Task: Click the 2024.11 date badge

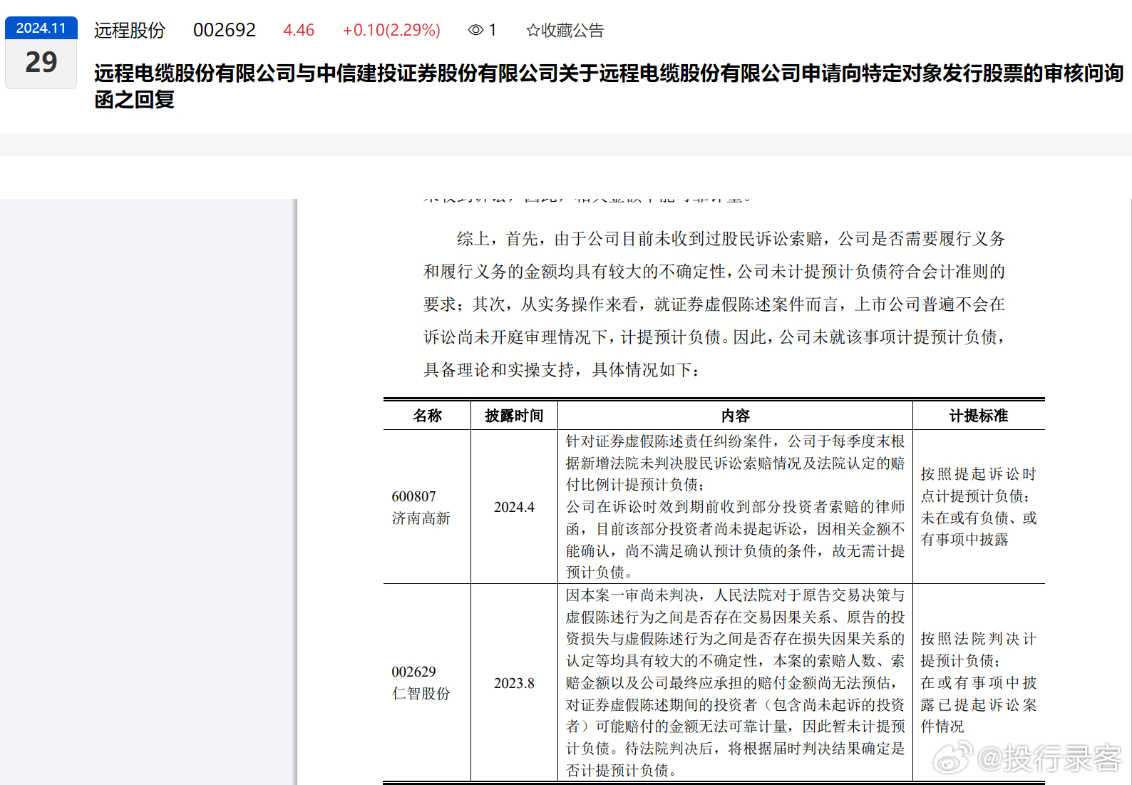Action: (x=41, y=28)
